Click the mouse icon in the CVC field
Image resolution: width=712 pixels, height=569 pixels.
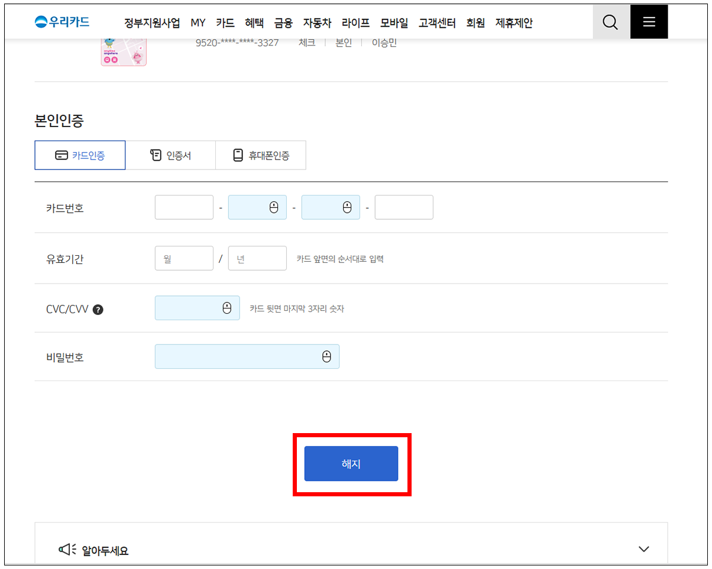226,308
